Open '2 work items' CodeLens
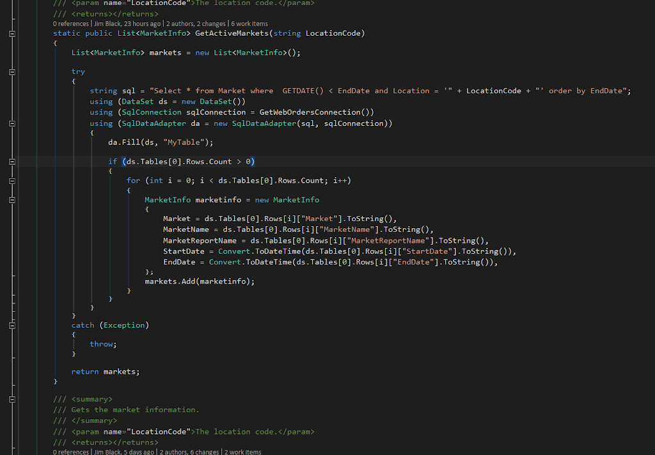Image resolution: width=655 pixels, height=455 pixels. point(242,452)
